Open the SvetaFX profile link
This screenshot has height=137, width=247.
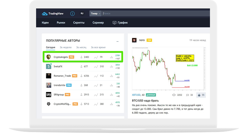pyautogui.click(x=58, y=66)
